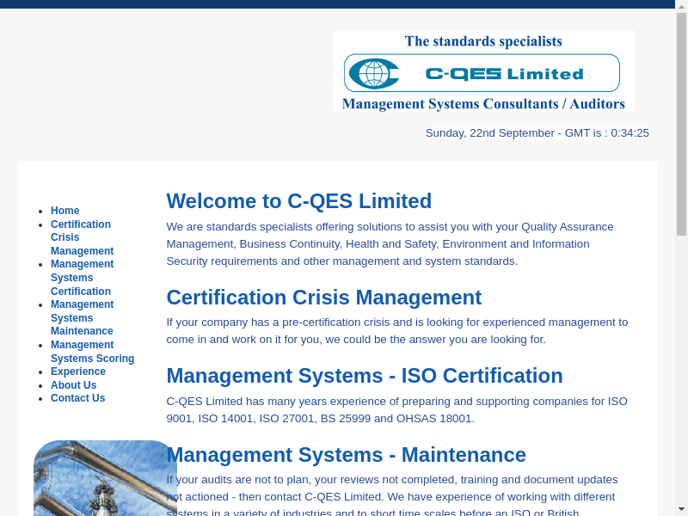This screenshot has height=516, width=688.
Task: Open Management Systems Scoring sidebar link
Action: (92, 352)
